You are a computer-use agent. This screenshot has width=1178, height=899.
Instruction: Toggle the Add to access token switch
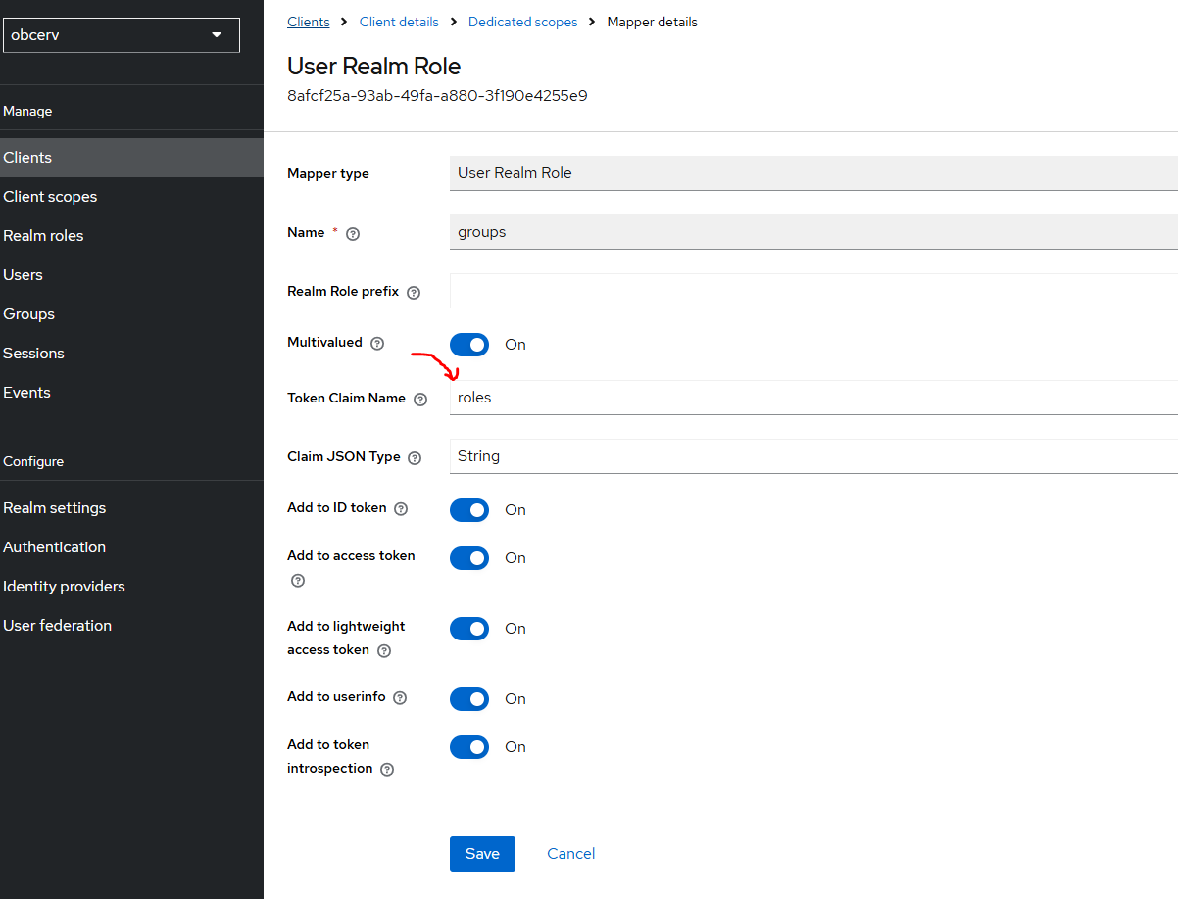click(x=469, y=558)
